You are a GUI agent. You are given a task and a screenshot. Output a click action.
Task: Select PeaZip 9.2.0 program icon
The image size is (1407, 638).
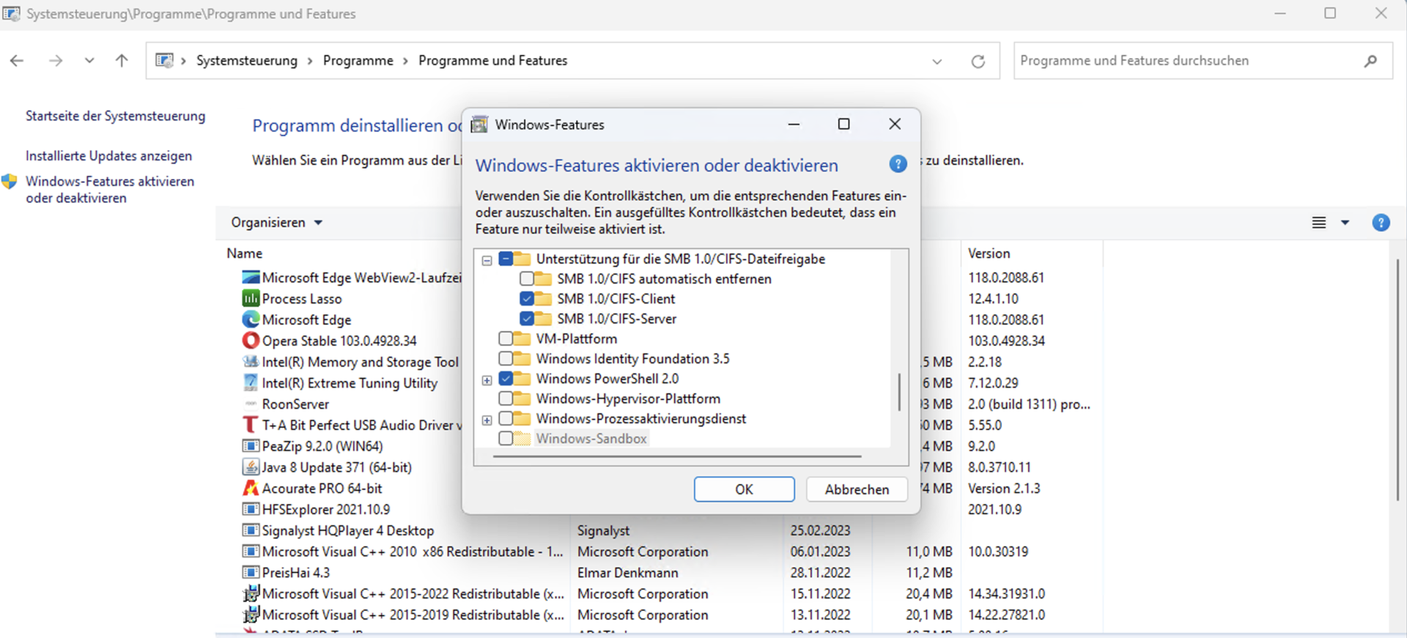tap(251, 446)
